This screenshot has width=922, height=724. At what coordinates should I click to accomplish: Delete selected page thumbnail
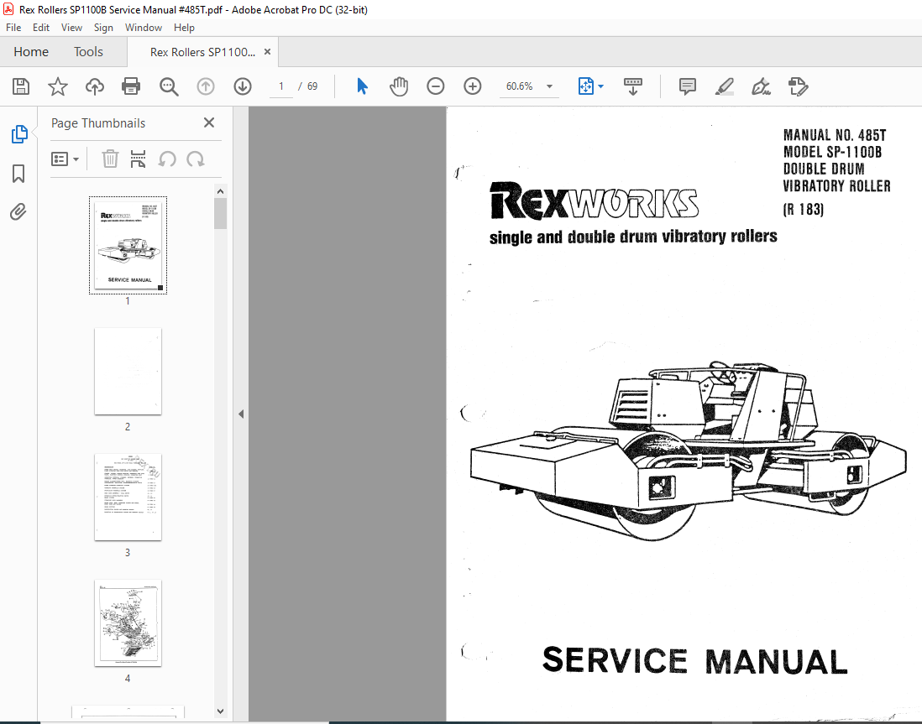coord(110,159)
